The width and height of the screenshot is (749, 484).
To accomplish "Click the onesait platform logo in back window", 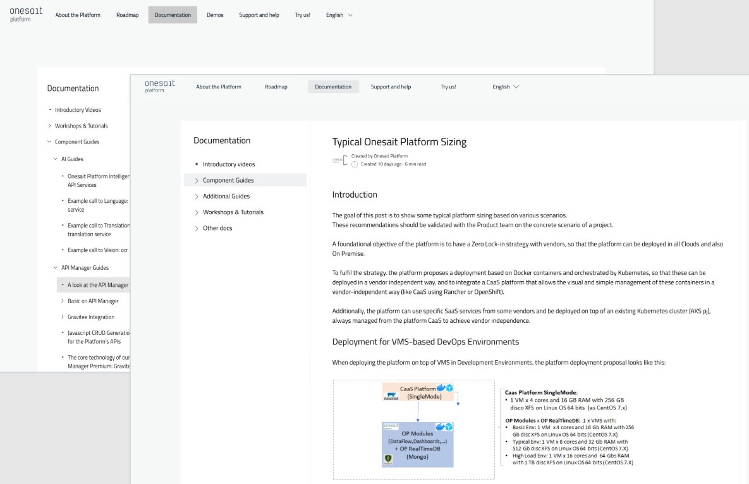I will (x=26, y=15).
